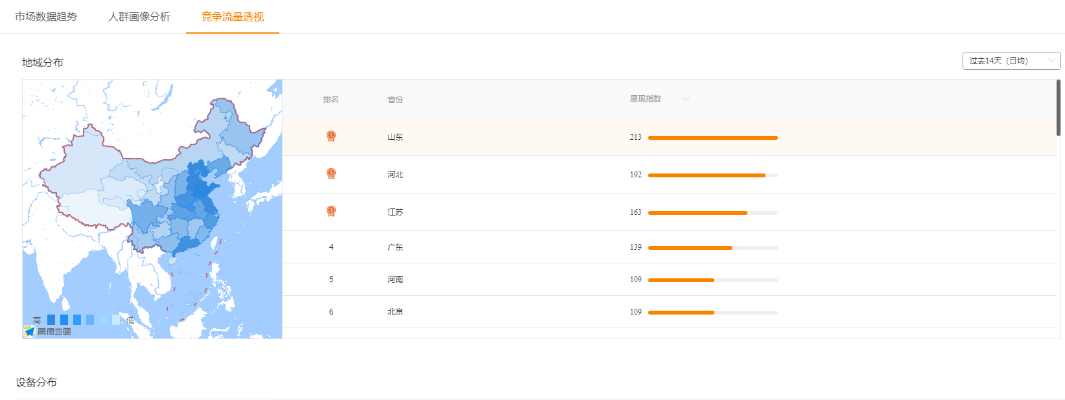Switch to the 市场数据趋势 tab
The image size is (1065, 400).
[x=46, y=17]
